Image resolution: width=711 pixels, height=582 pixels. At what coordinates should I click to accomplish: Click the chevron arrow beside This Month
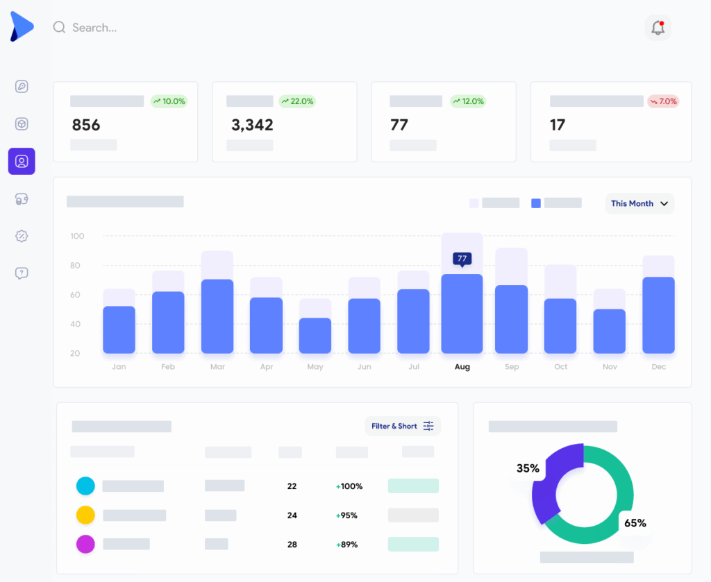coord(664,204)
